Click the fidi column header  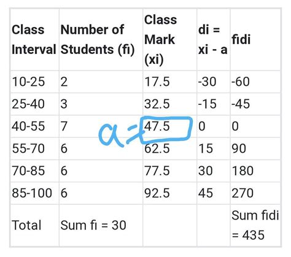click(x=255, y=39)
